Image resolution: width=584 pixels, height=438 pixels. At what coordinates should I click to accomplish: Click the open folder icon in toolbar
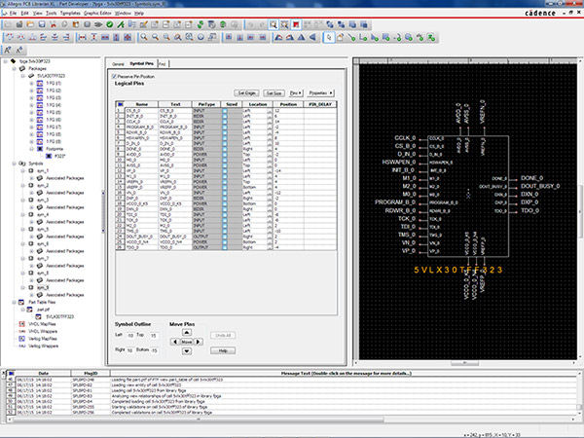tap(30, 24)
